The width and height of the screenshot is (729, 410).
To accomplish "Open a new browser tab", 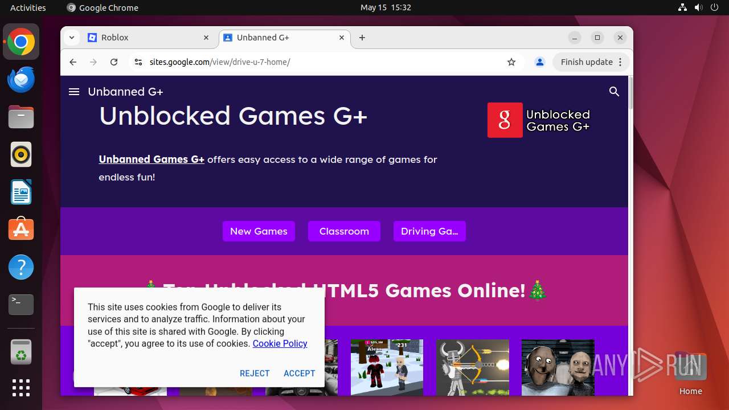I will pos(362,38).
